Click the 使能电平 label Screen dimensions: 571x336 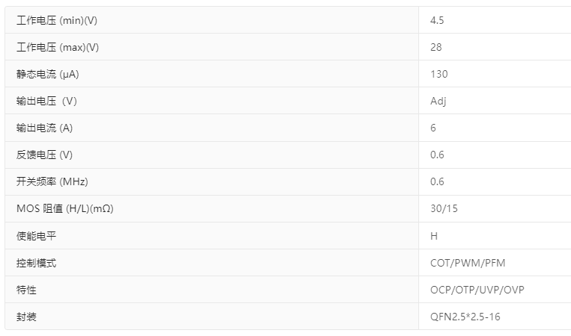pos(36,235)
